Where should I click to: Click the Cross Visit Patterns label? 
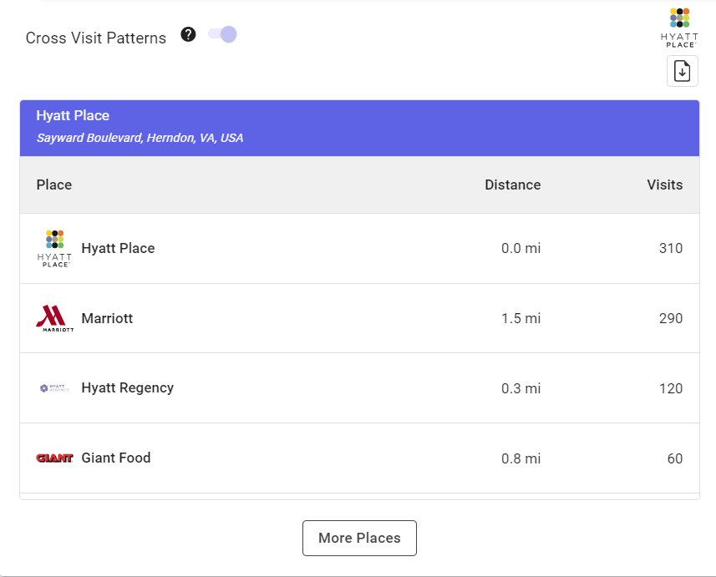tap(96, 38)
